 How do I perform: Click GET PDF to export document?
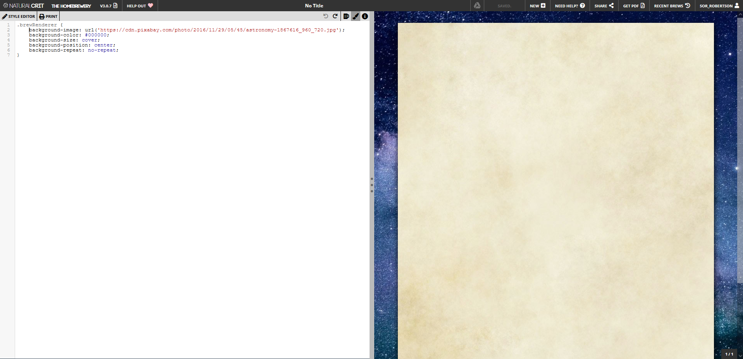(633, 5)
